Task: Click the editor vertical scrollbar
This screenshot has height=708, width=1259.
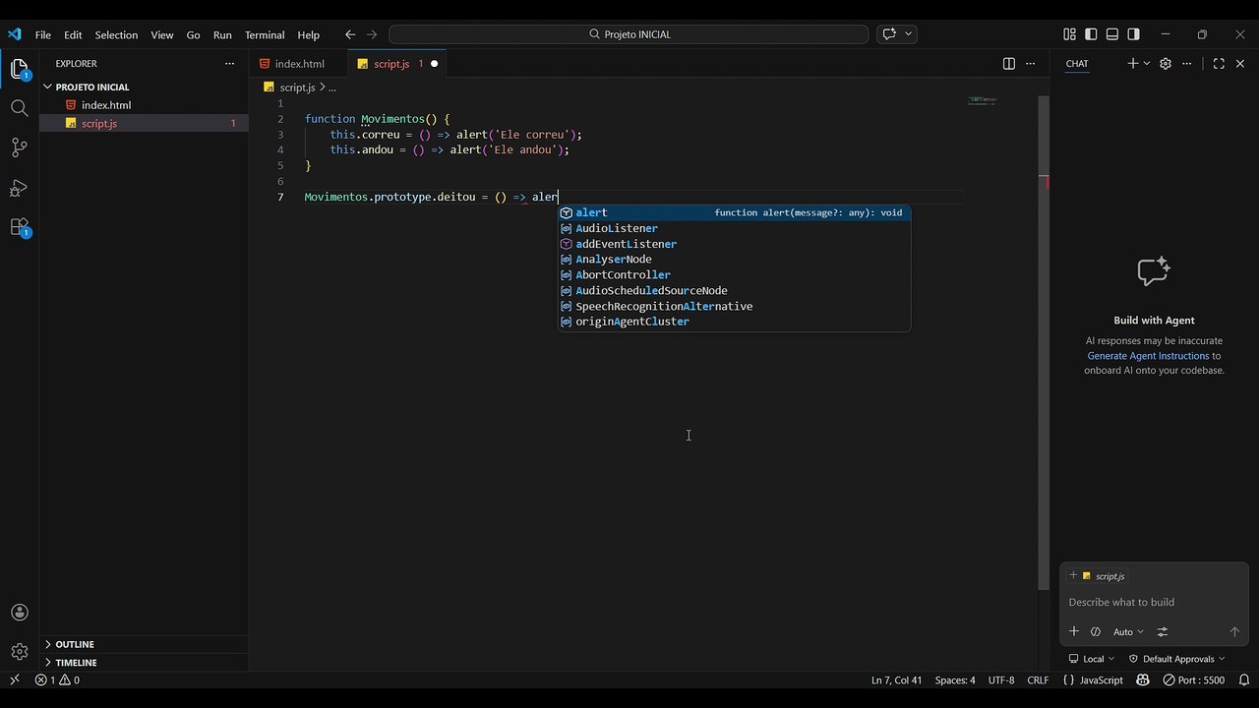Action: (1044, 344)
